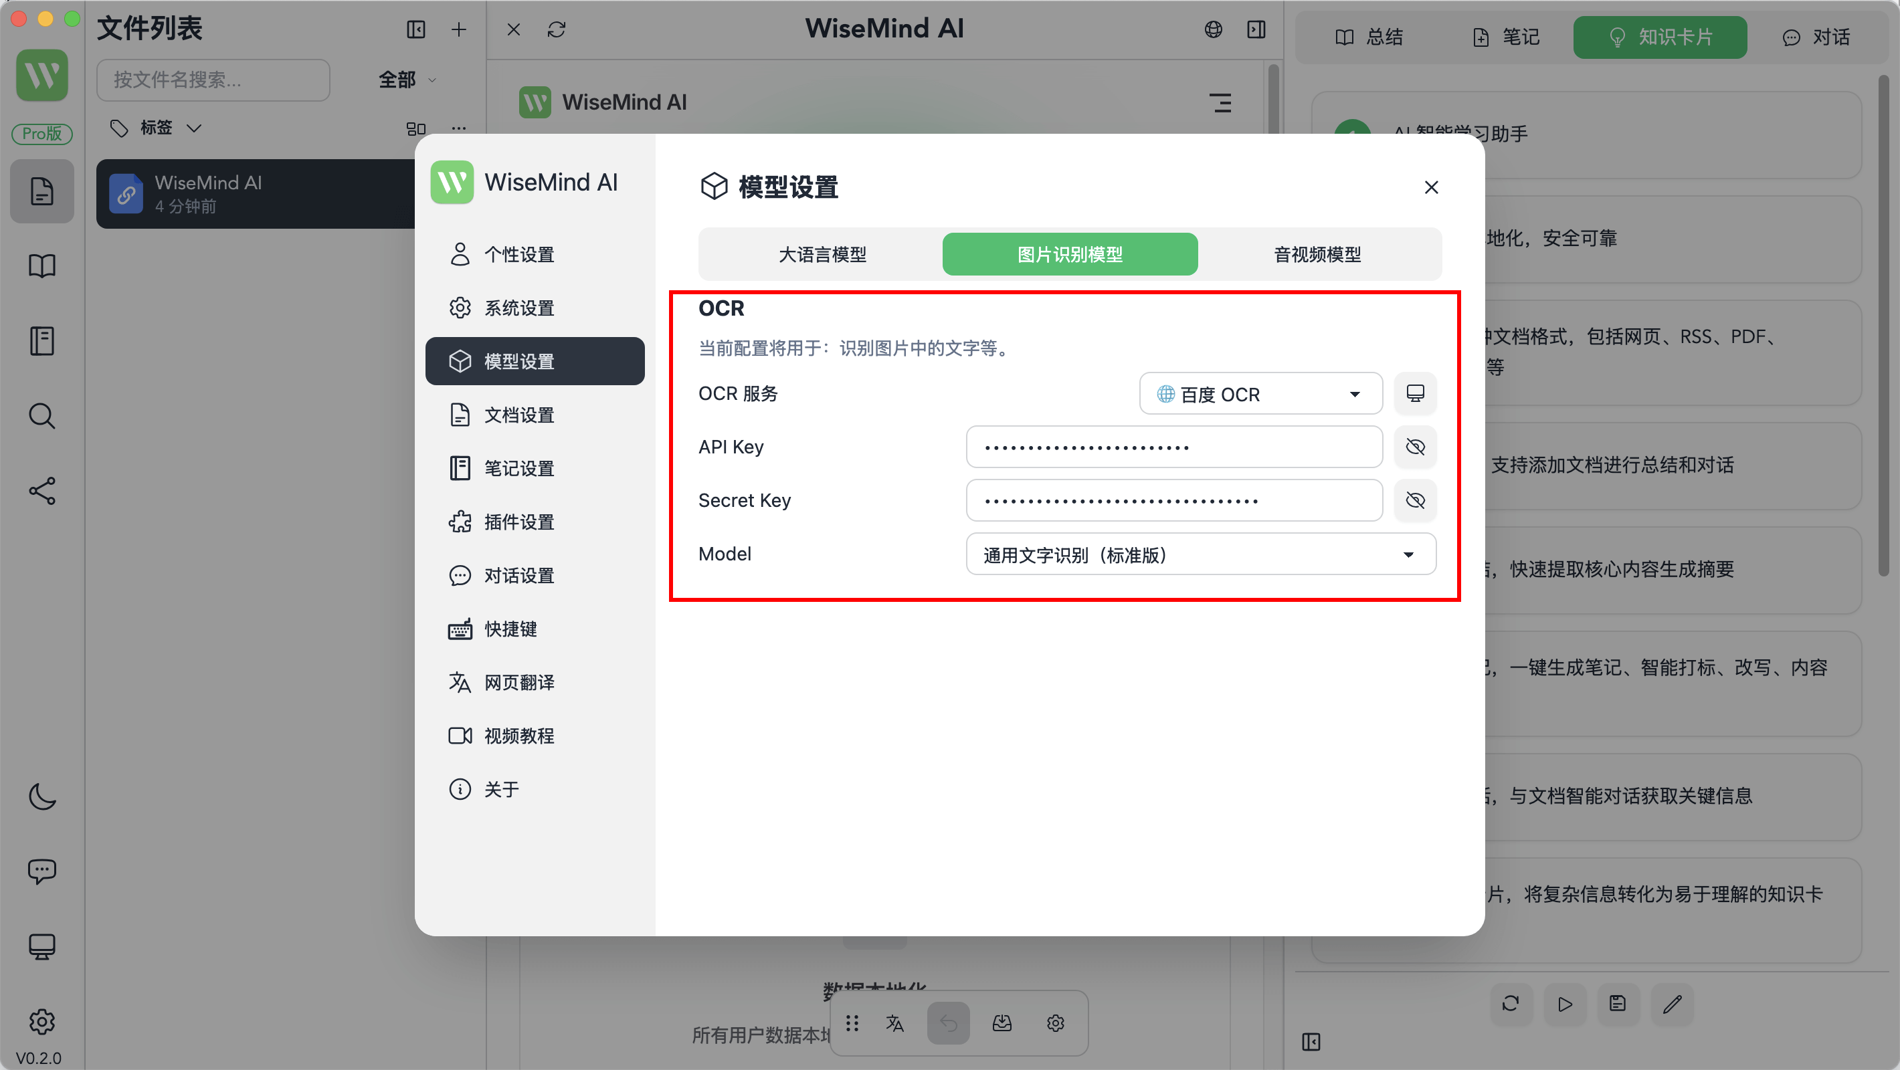Open 插件设置 in settings menu
Screen dimensions: 1900x1070
click(x=535, y=522)
